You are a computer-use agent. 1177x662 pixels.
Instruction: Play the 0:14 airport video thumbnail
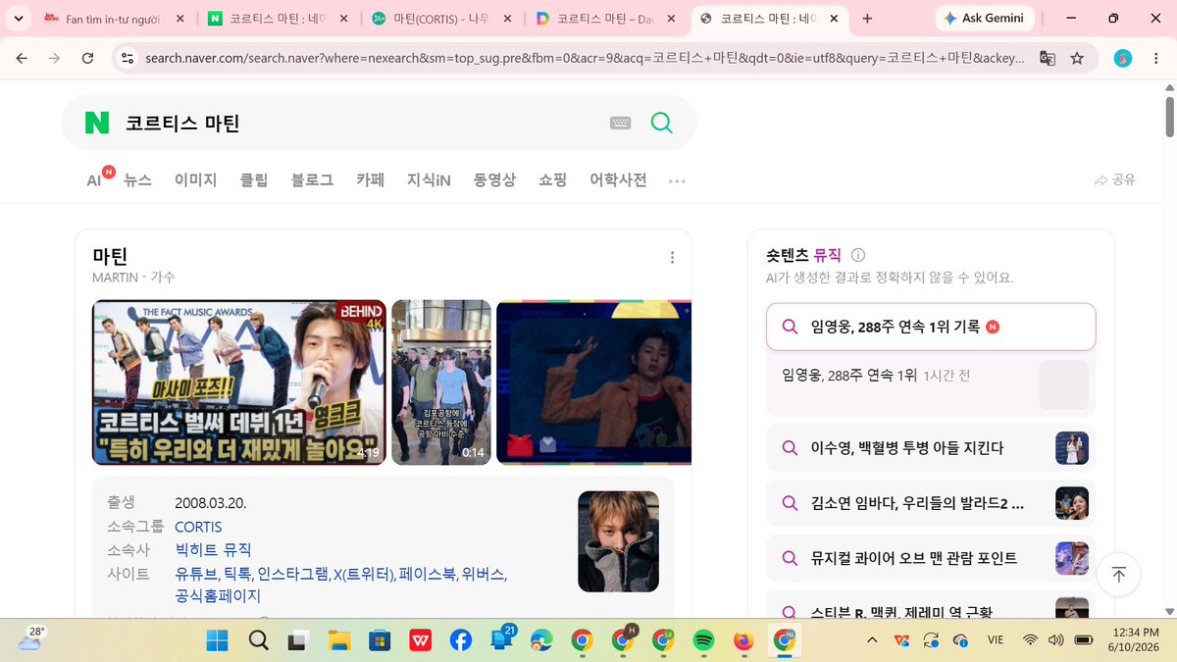441,382
